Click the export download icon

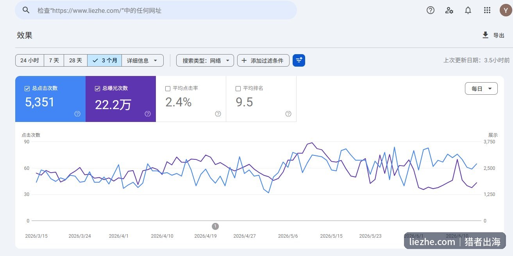pyautogui.click(x=485, y=35)
